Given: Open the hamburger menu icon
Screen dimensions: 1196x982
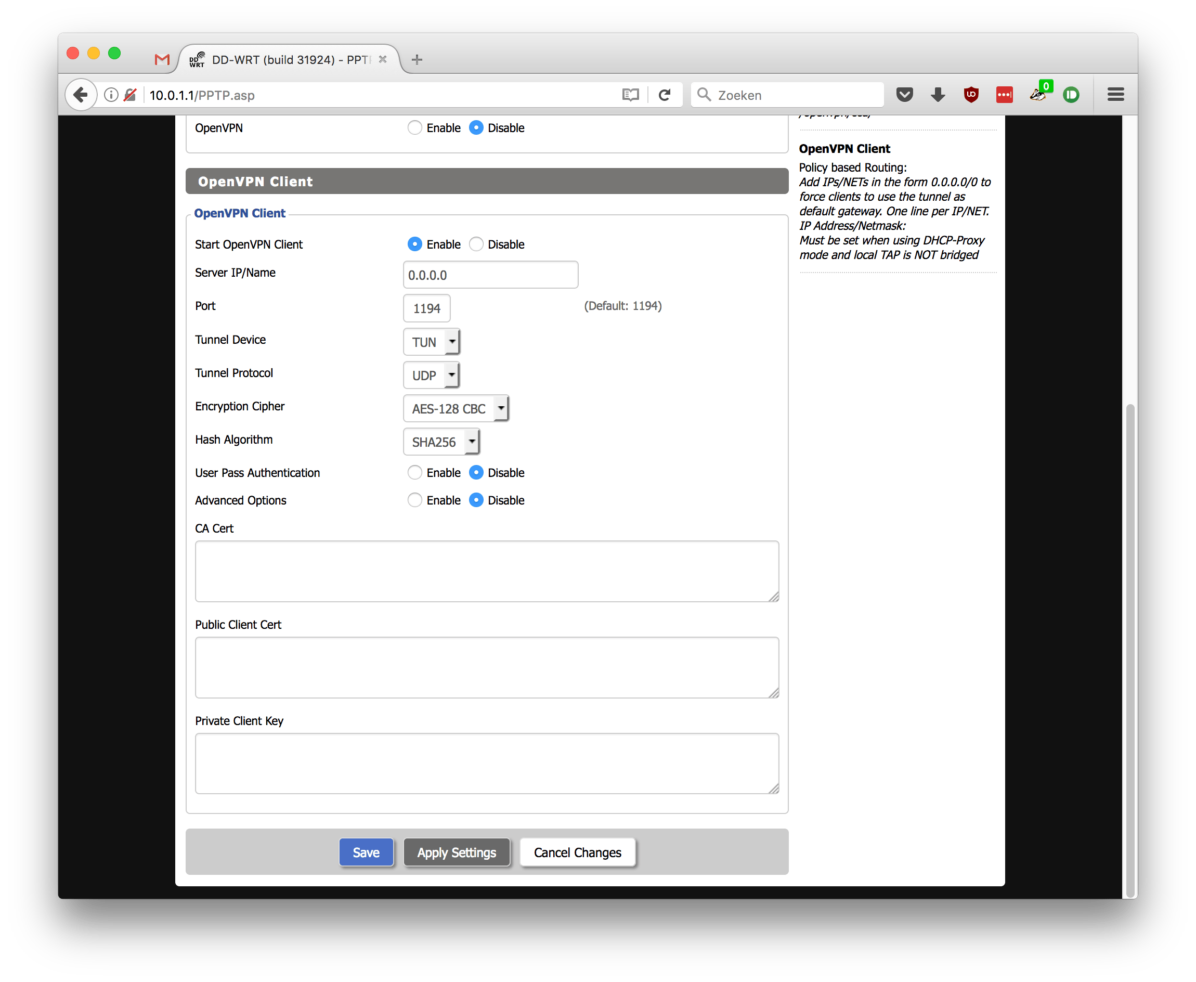Looking at the screenshot, I should [1115, 95].
